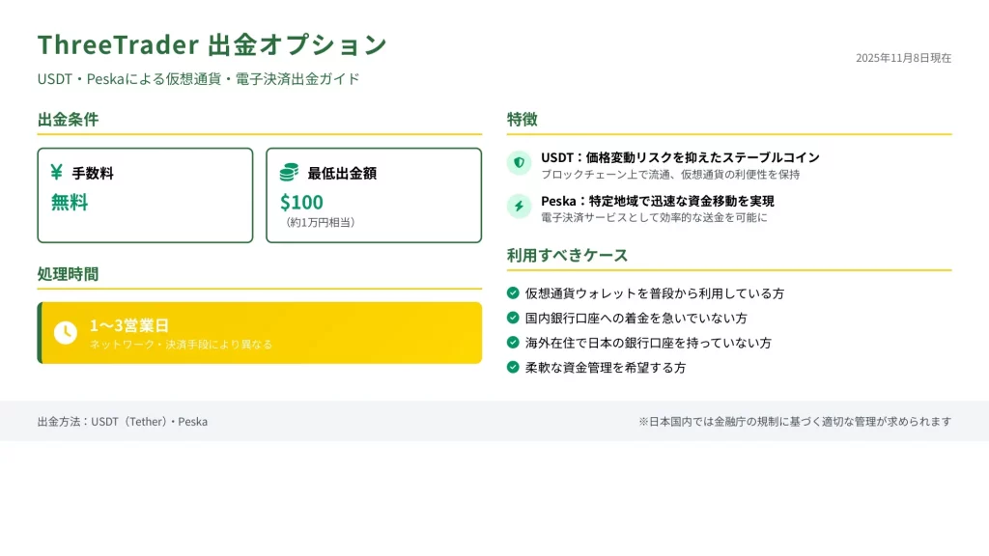The height and width of the screenshot is (556, 989).
Task: Click the 1〜3営業日 processing time text
Action: pos(129,325)
